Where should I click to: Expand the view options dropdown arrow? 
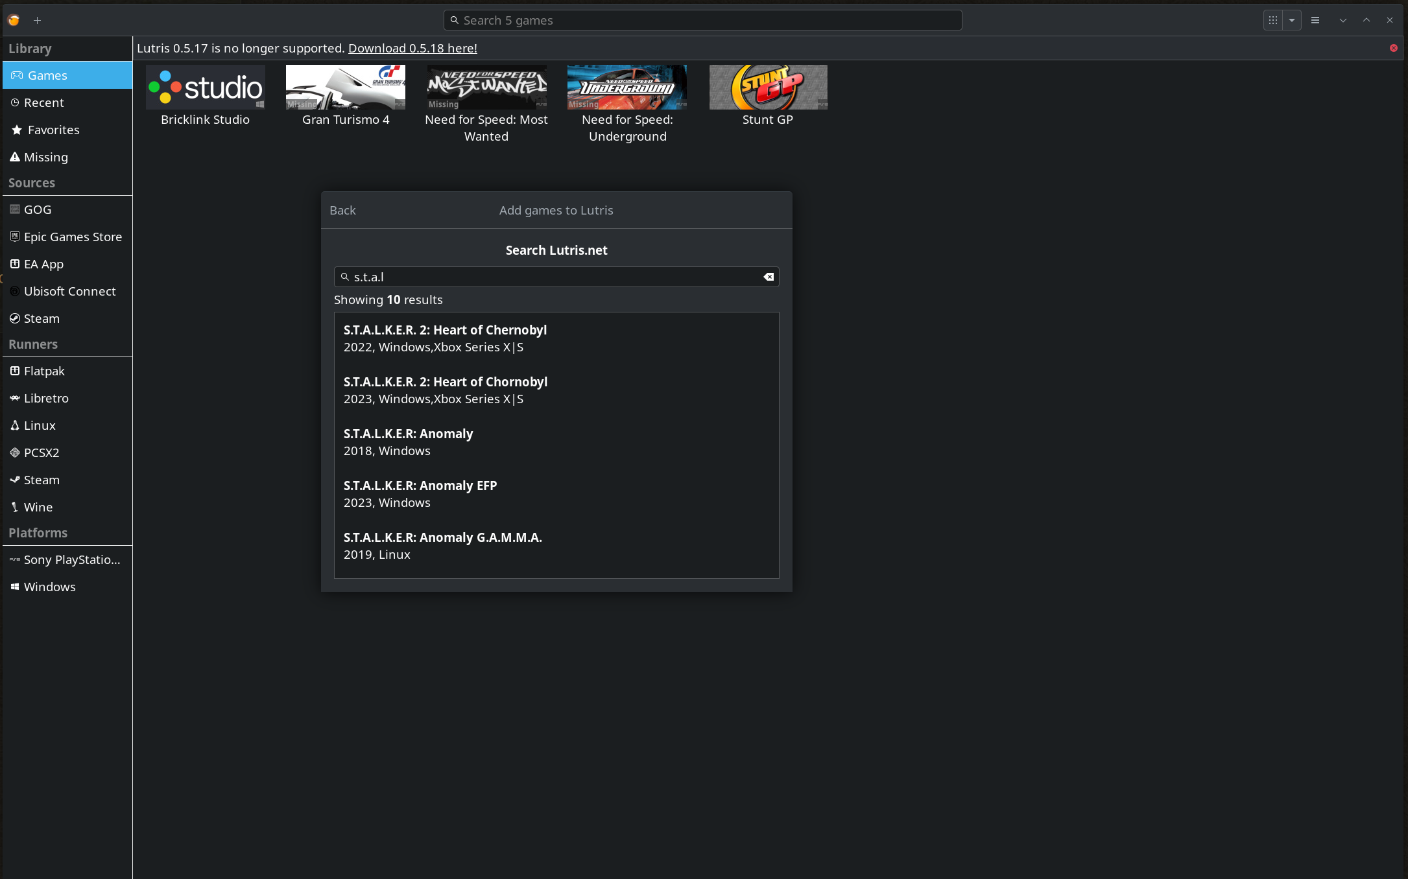(x=1292, y=20)
